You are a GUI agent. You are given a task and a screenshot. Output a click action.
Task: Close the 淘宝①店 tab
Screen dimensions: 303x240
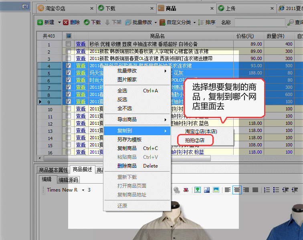point(92,8)
